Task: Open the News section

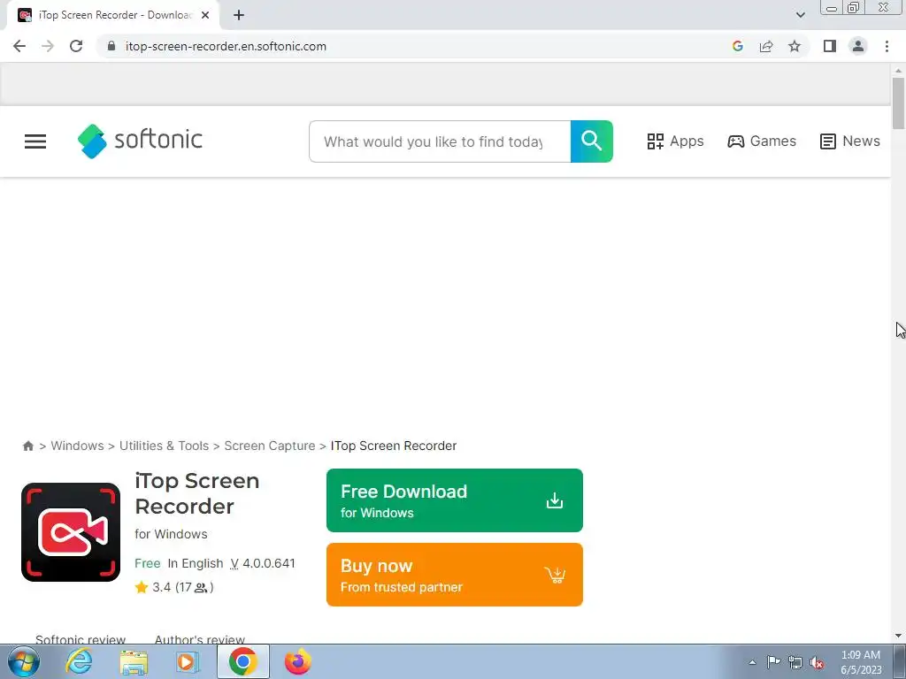Action: (x=850, y=141)
